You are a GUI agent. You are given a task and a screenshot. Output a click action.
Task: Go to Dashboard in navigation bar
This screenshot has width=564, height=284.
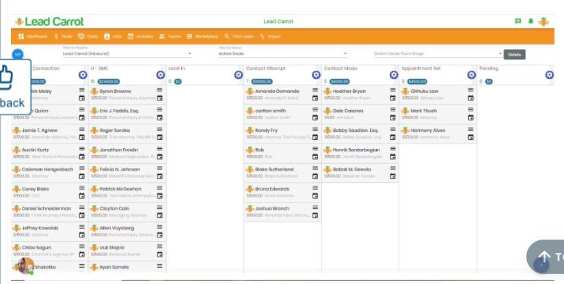coord(33,36)
